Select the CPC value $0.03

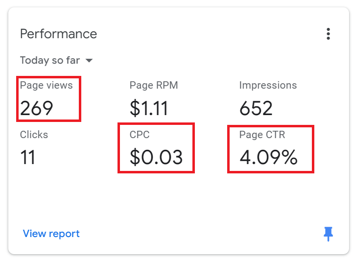coord(156,157)
